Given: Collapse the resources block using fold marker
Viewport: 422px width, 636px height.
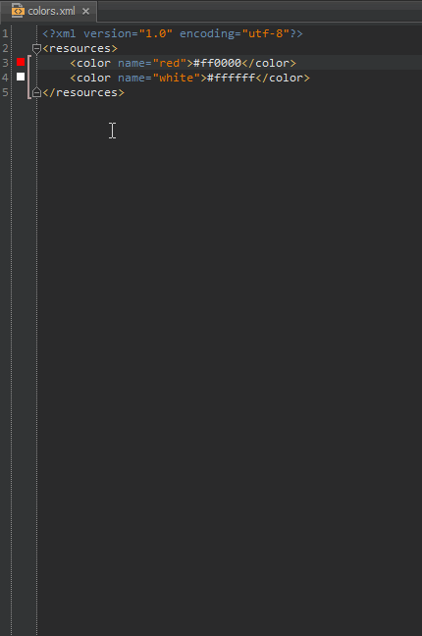Looking at the screenshot, I should [36, 49].
